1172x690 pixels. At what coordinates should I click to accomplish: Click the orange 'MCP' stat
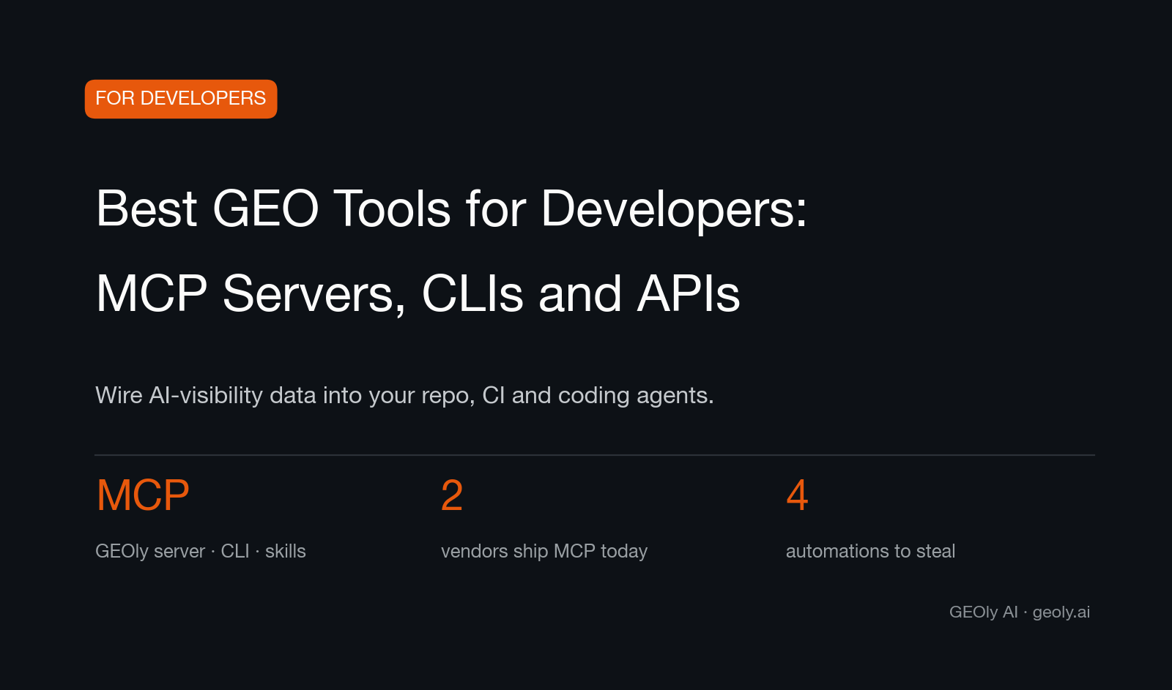(143, 495)
